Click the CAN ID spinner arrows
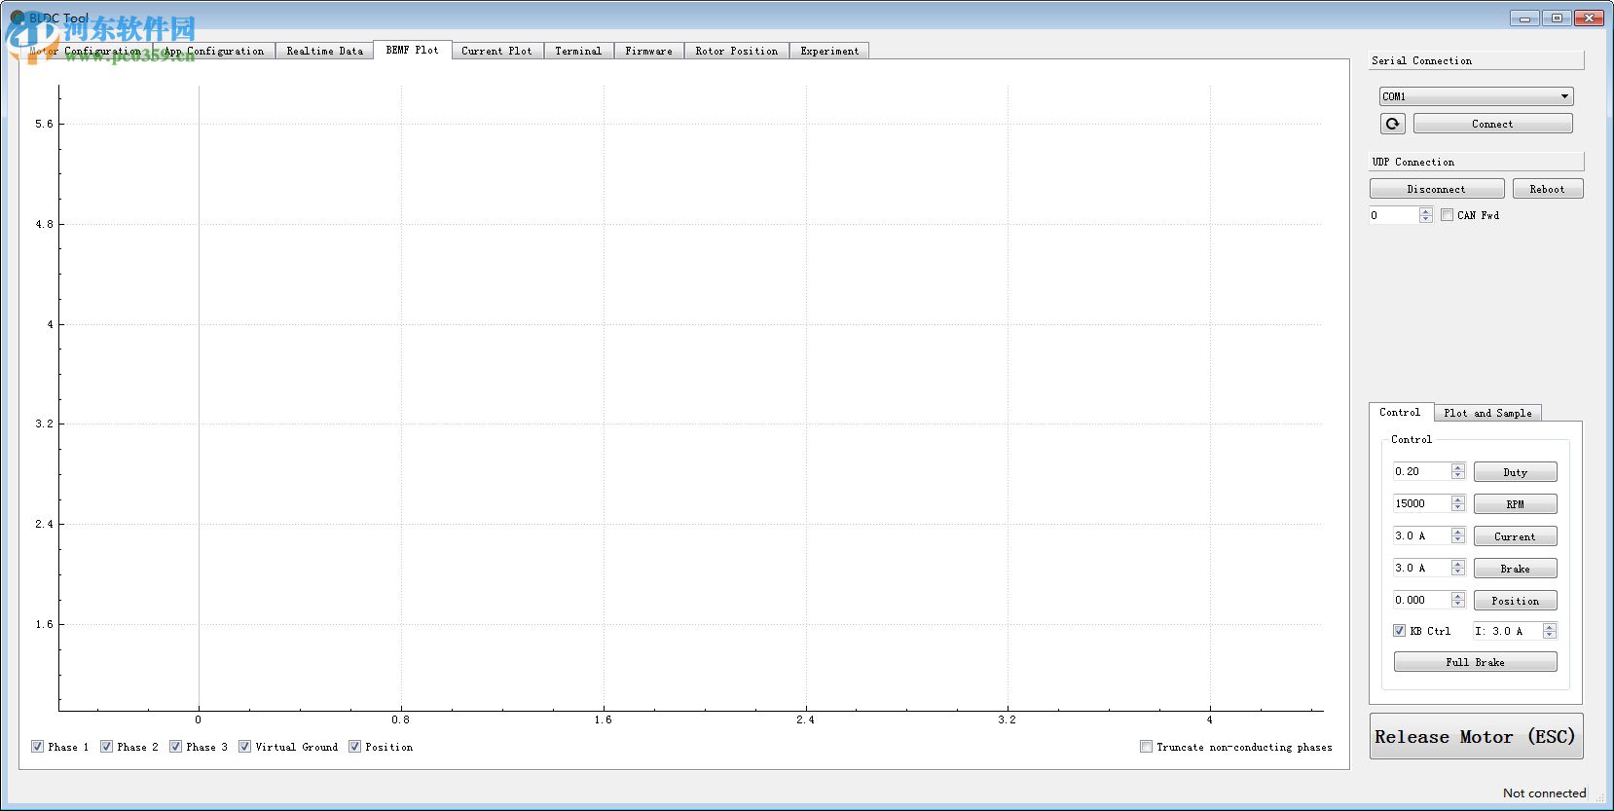 (1426, 215)
